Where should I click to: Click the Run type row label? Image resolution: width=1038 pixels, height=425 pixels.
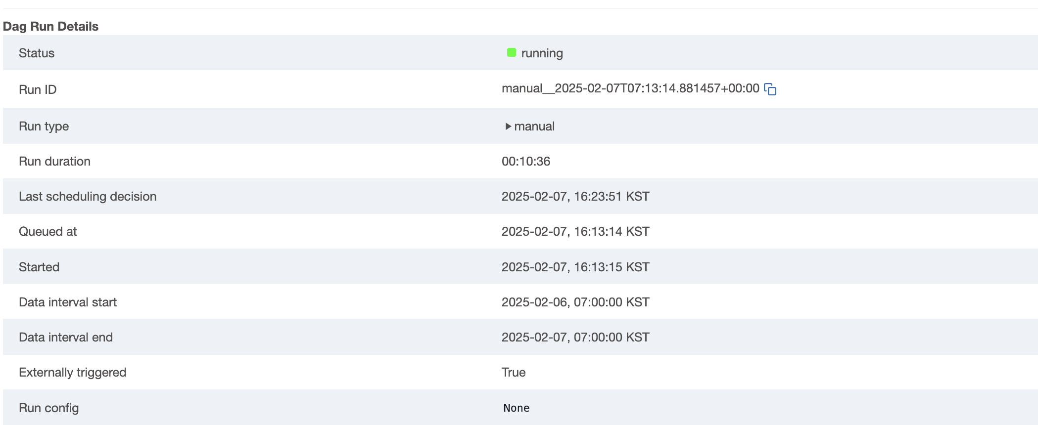(x=44, y=127)
